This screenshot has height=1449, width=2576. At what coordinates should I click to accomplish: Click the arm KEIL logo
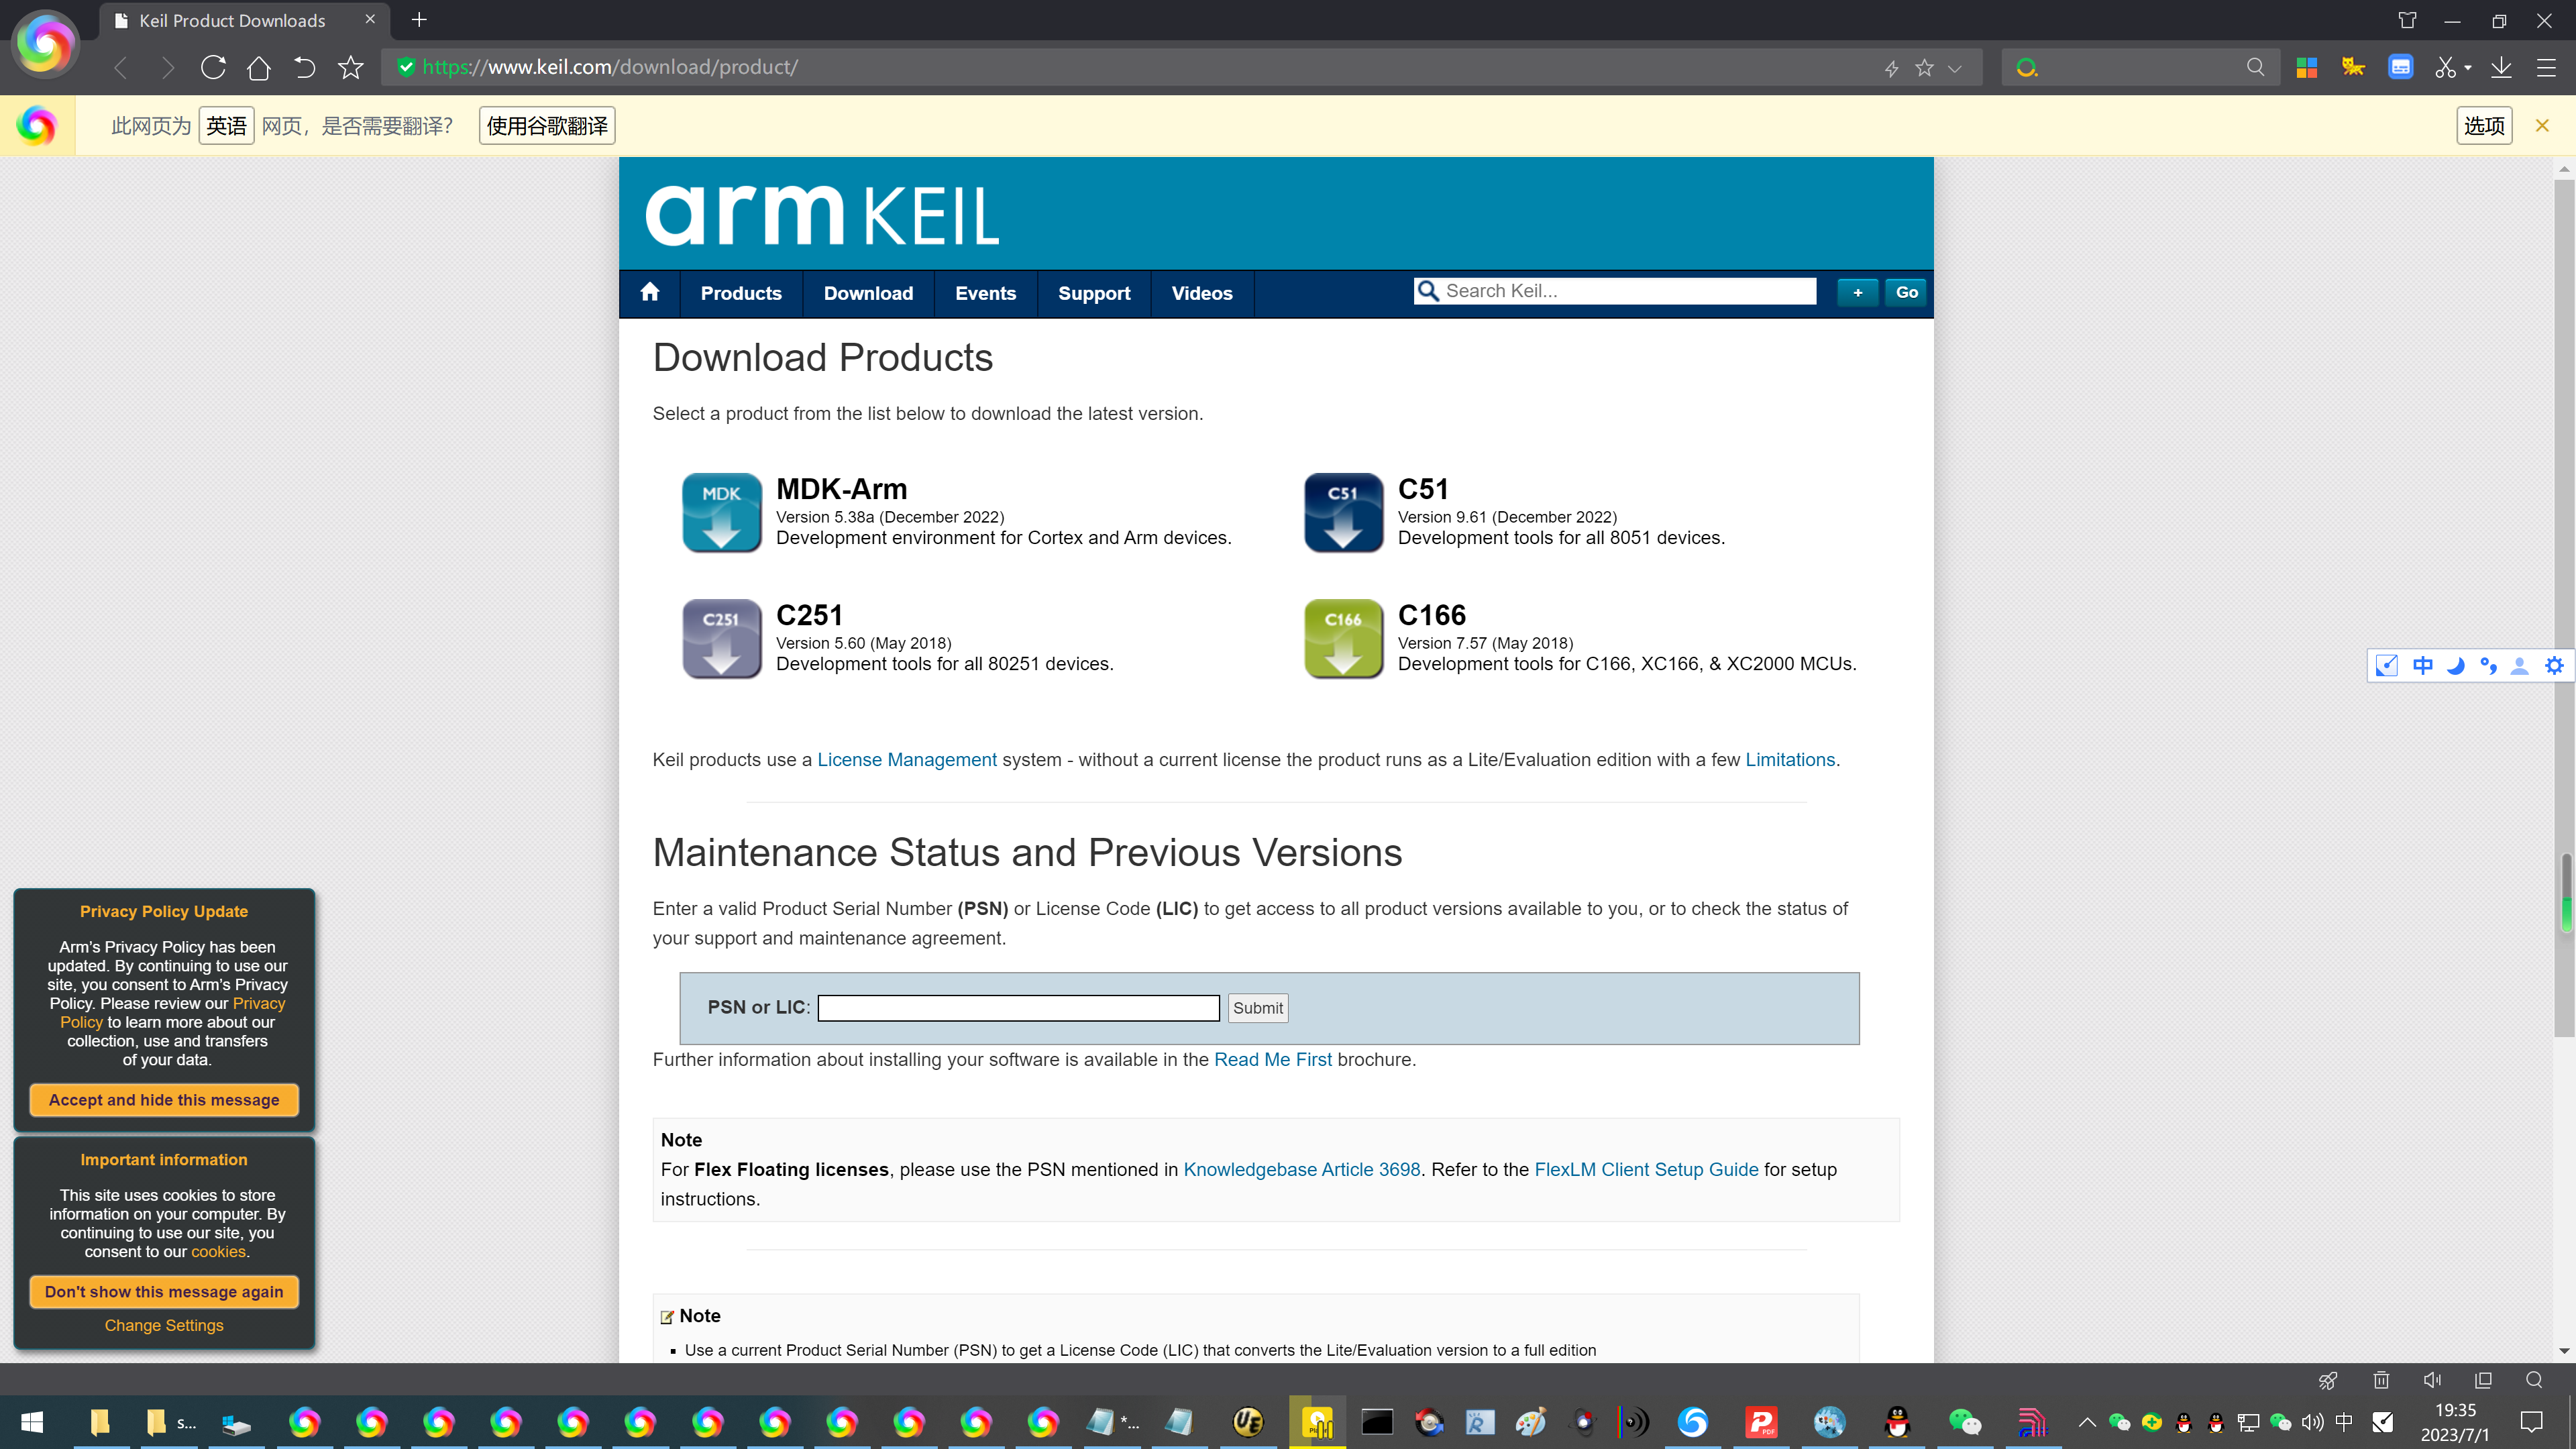pos(822,215)
